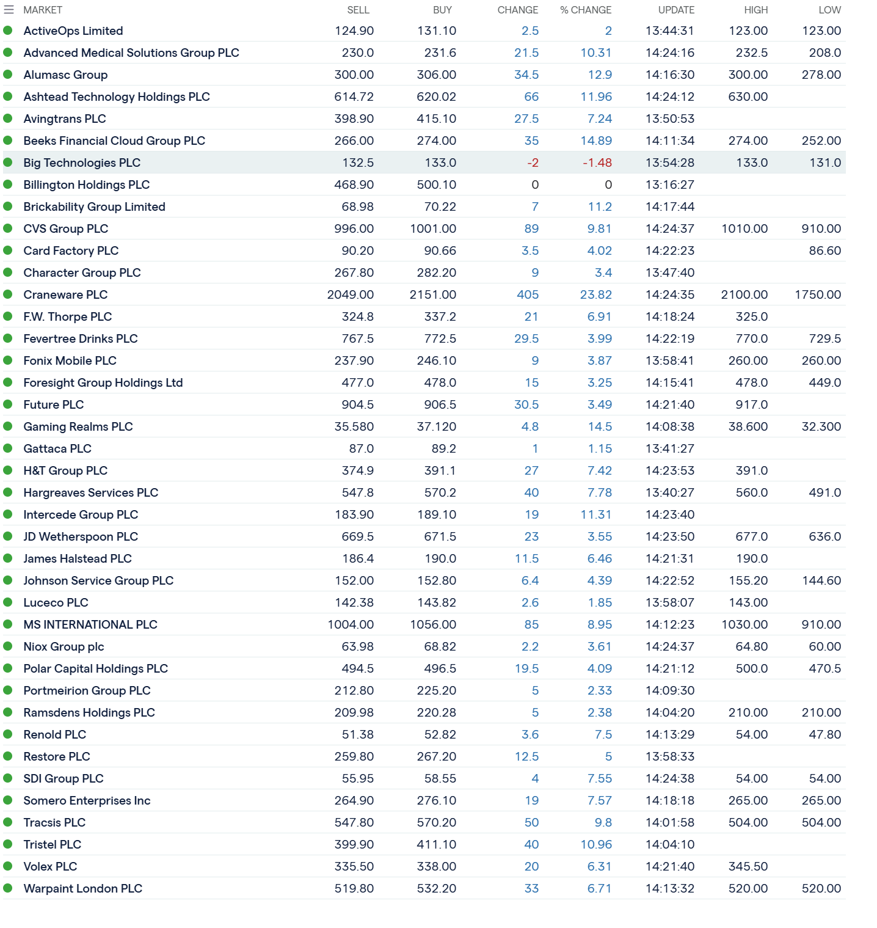Click Volex PLC high value 345.50
The image size is (877, 928).
pyautogui.click(x=748, y=866)
